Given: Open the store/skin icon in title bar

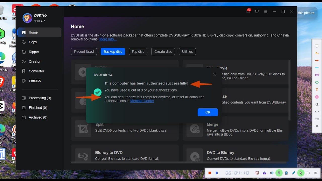Looking at the screenshot, I should tap(257, 12).
